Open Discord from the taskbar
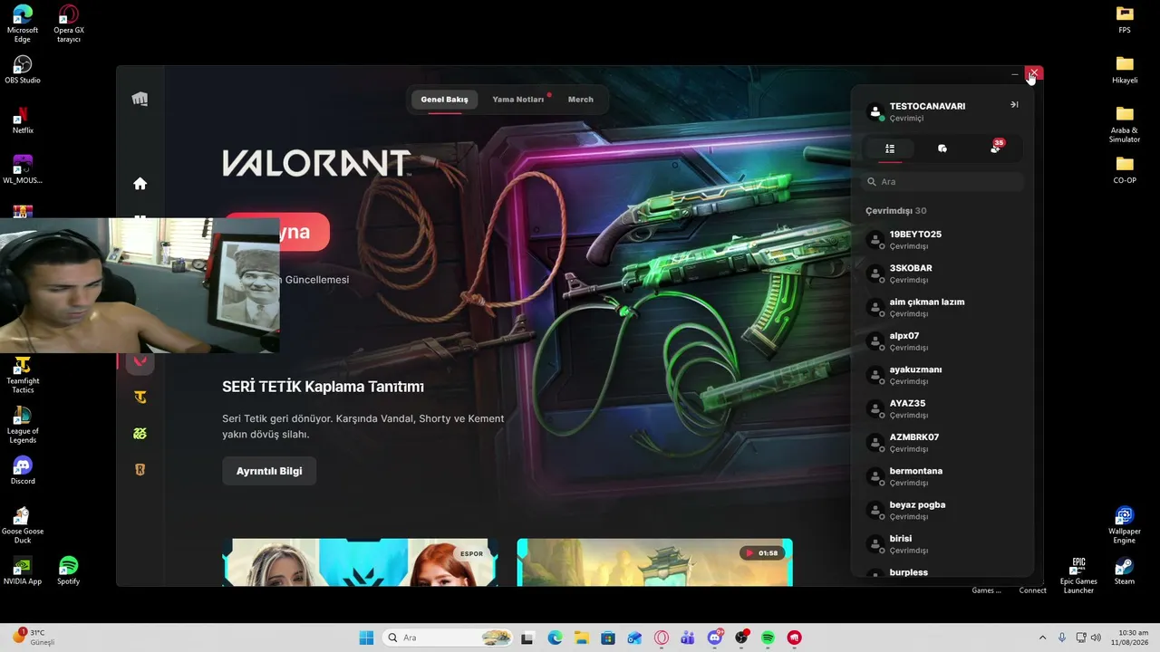The width and height of the screenshot is (1160, 652). 715,638
